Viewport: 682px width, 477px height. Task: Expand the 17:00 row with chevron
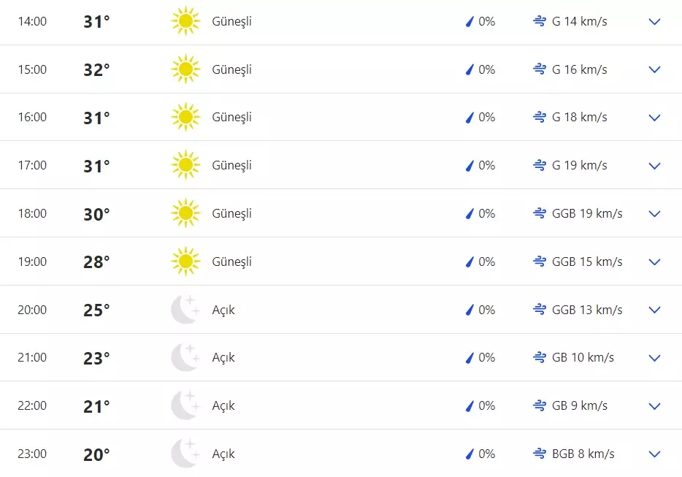click(654, 166)
